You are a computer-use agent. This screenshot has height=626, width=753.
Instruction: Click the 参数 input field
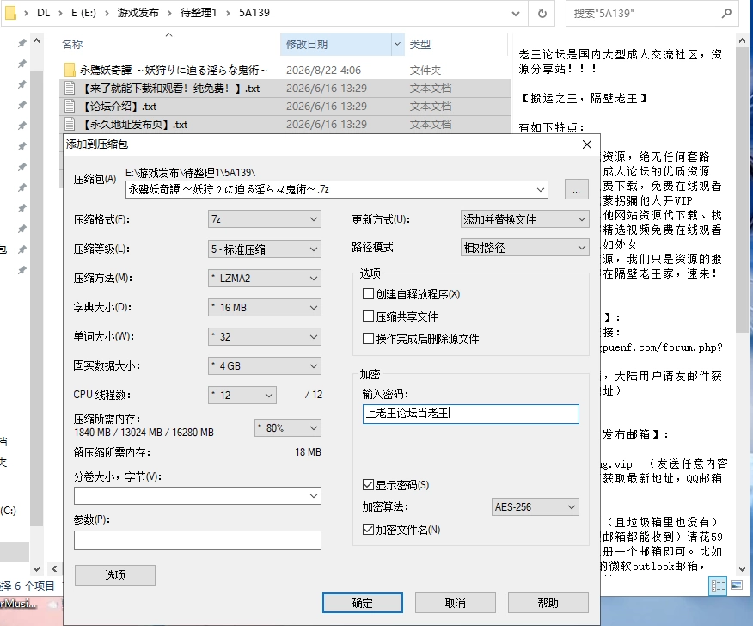[198, 540]
